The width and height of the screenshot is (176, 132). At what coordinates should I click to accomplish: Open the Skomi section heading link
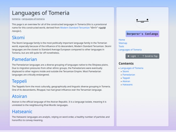[18, 37]
